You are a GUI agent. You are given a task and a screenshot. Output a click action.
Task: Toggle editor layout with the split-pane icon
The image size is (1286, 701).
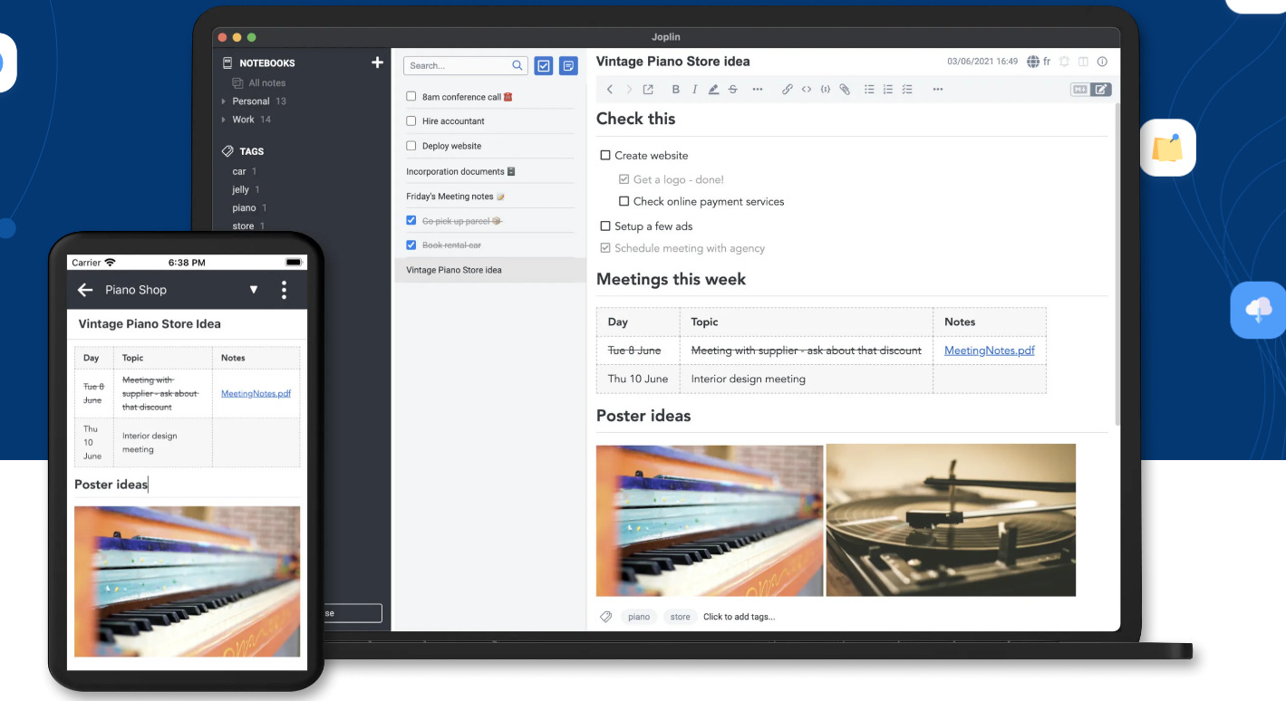coord(1083,62)
